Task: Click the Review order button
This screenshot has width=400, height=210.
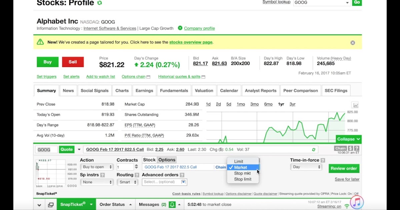Action: pos(344,168)
